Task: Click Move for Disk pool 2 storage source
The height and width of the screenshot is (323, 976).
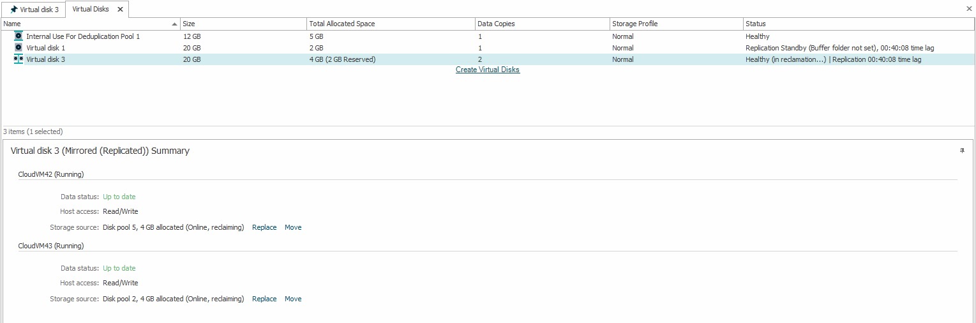Action: click(293, 299)
